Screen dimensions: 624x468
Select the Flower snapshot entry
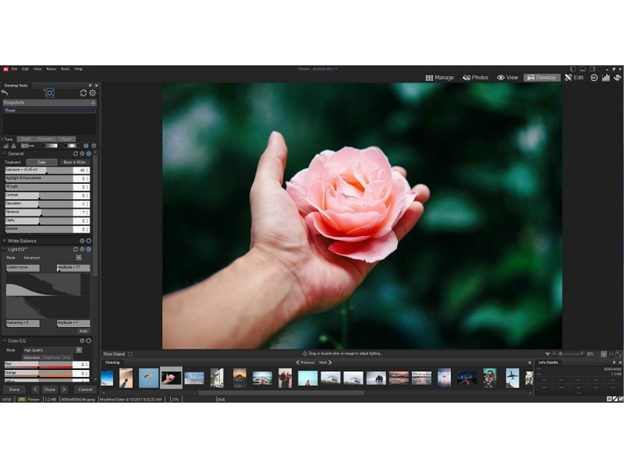coord(50,111)
